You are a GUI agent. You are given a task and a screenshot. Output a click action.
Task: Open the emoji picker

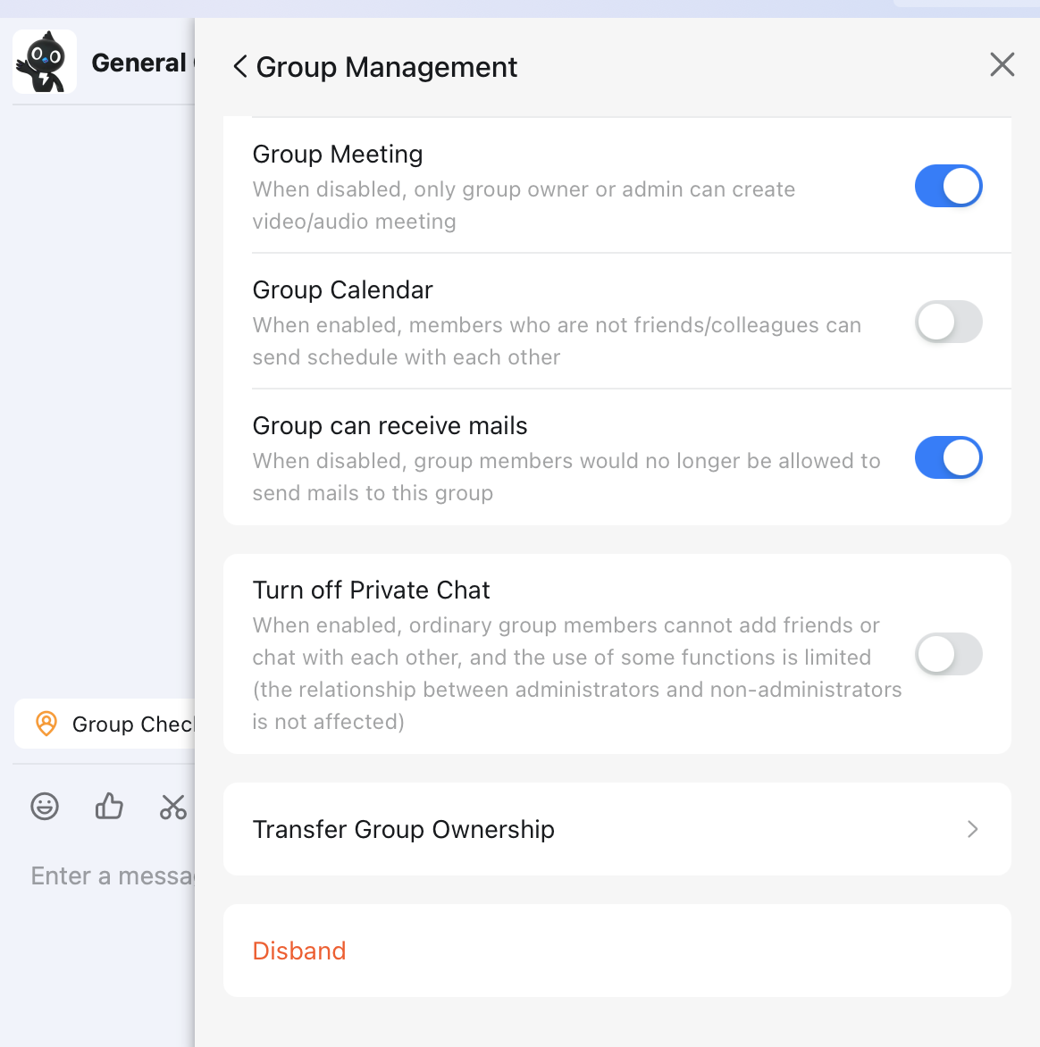pos(44,807)
